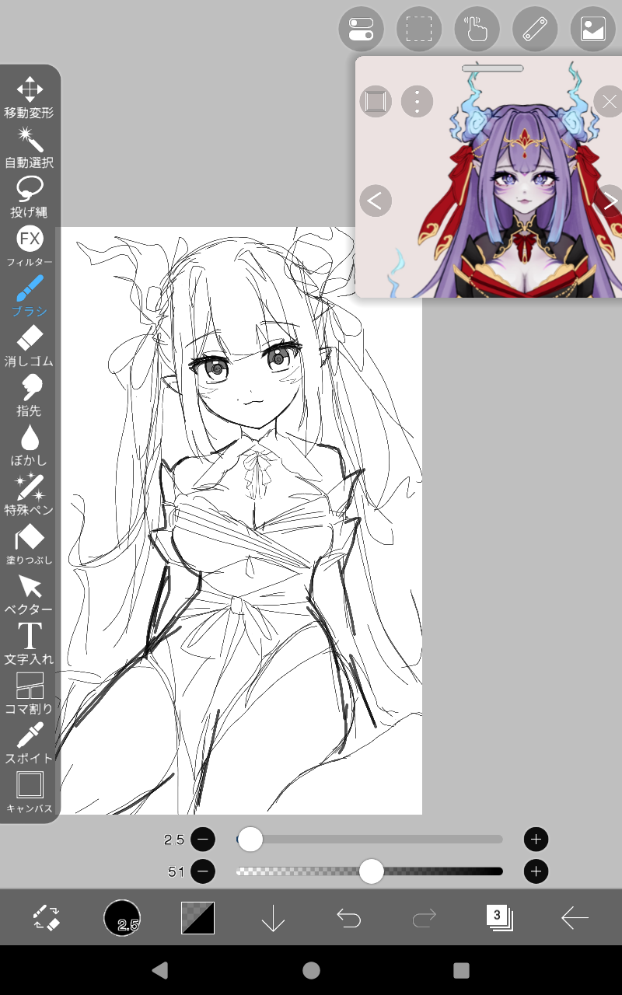
Task: Open brush settings showing 2.5 size
Action: (122, 918)
